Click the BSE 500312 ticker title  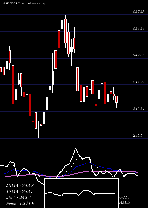(x=12, y=4)
